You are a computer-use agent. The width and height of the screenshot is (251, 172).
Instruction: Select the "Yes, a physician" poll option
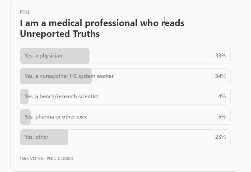point(125,56)
